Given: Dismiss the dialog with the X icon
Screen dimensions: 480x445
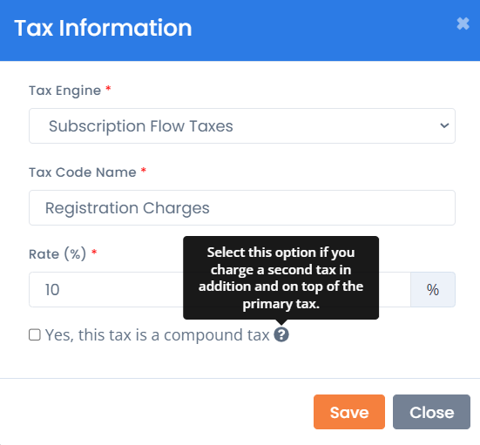Looking at the screenshot, I should click(463, 24).
